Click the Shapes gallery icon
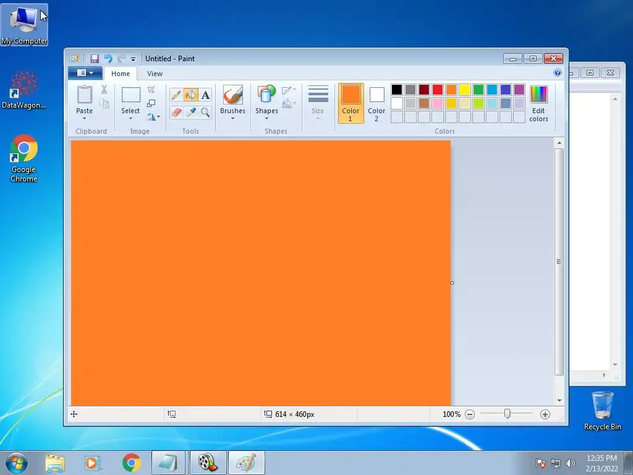The image size is (633, 475). pos(266,95)
